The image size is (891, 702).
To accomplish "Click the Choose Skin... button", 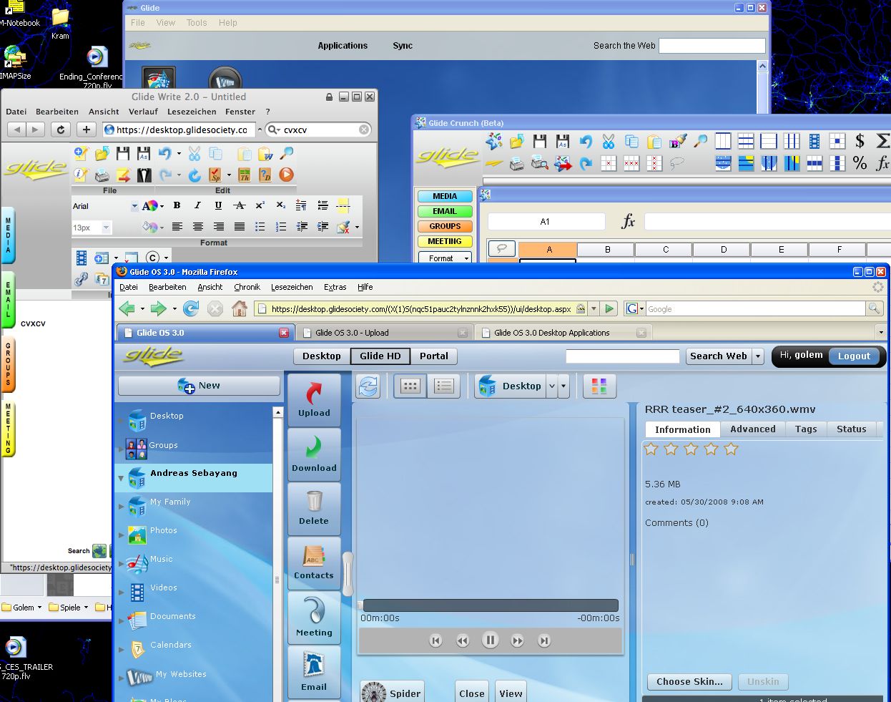I will click(689, 682).
